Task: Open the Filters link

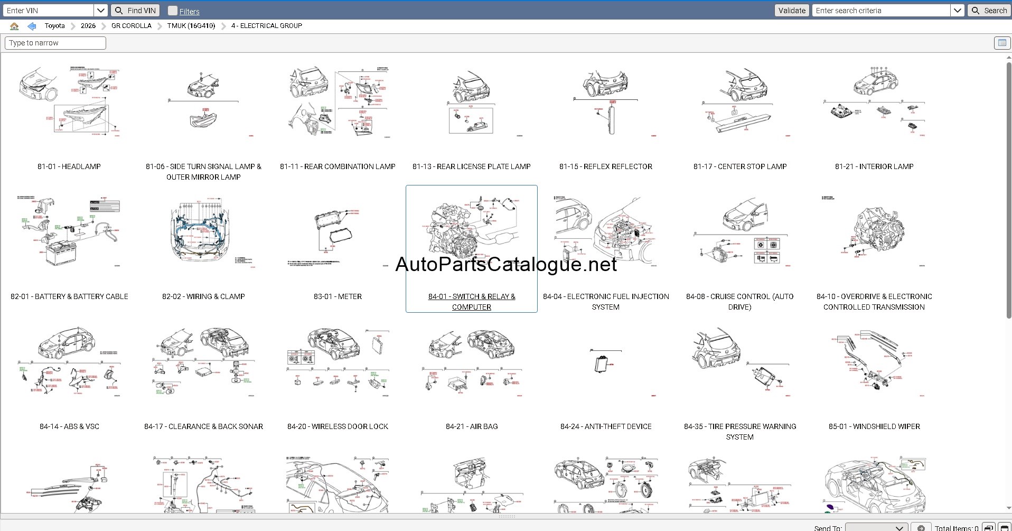Action: (189, 11)
